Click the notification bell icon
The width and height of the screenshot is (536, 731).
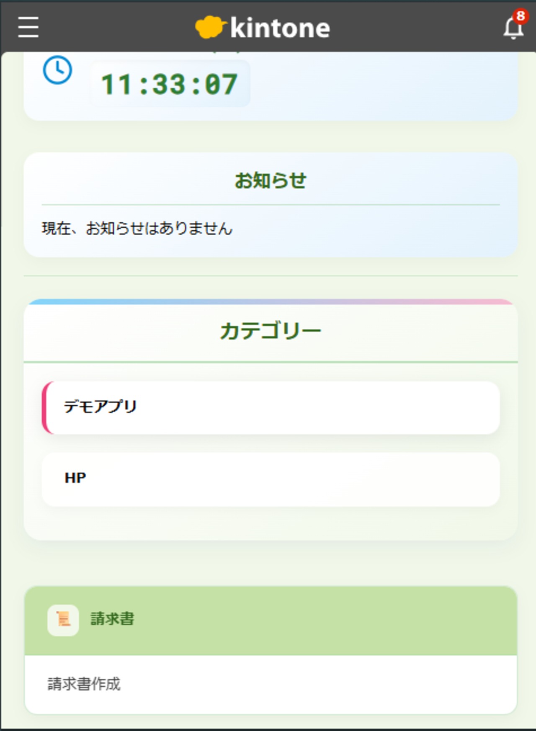point(512,29)
